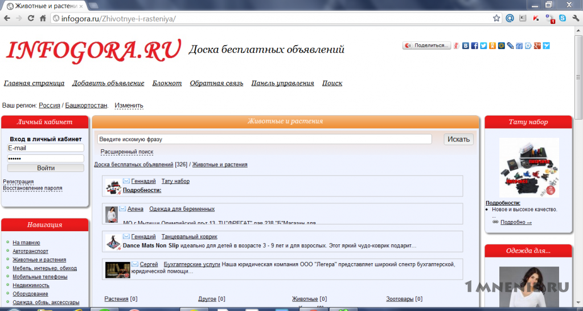Open Добавить объявление menu item

[x=108, y=83]
